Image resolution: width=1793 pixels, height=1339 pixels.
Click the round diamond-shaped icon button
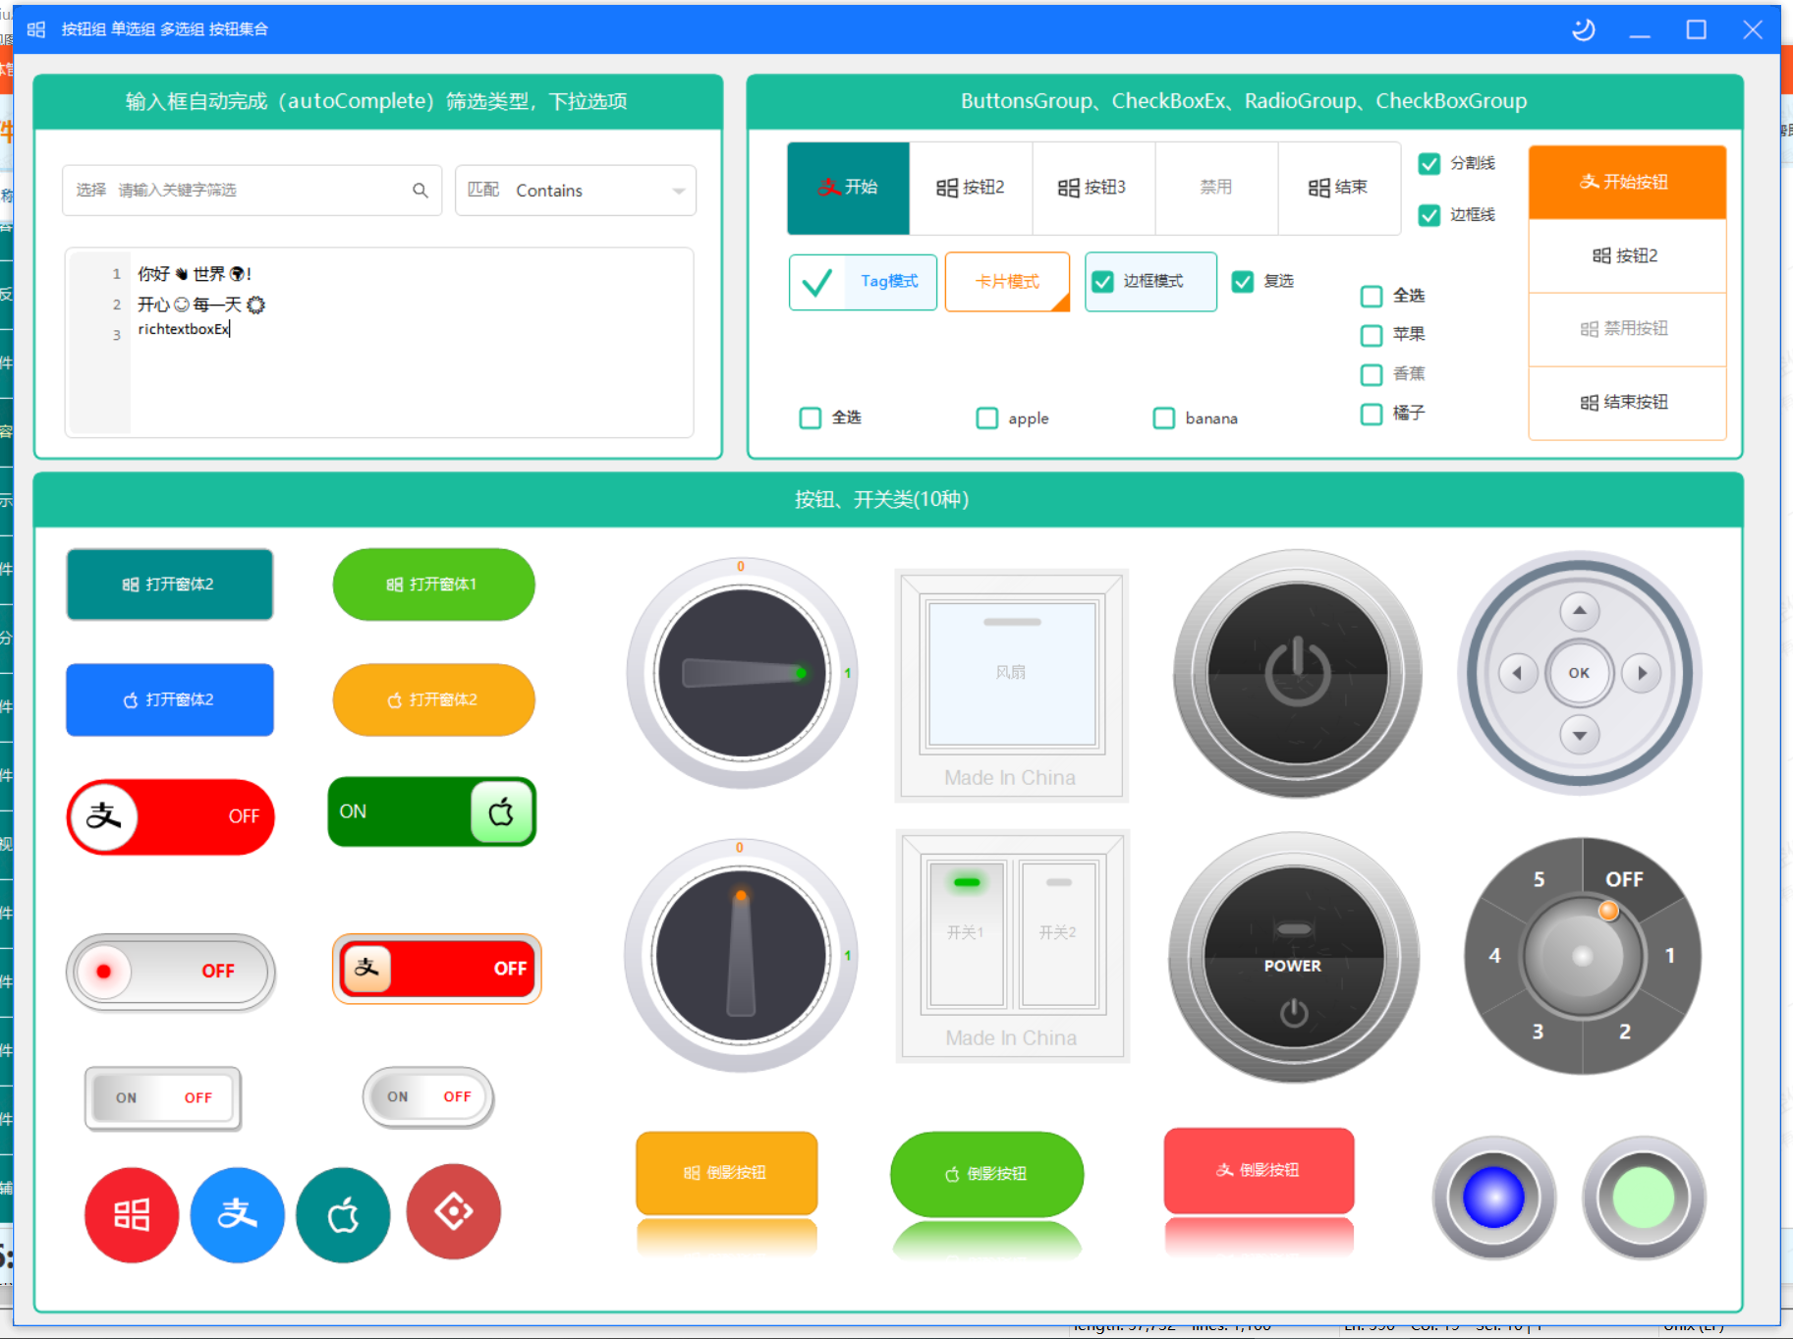tap(454, 1211)
